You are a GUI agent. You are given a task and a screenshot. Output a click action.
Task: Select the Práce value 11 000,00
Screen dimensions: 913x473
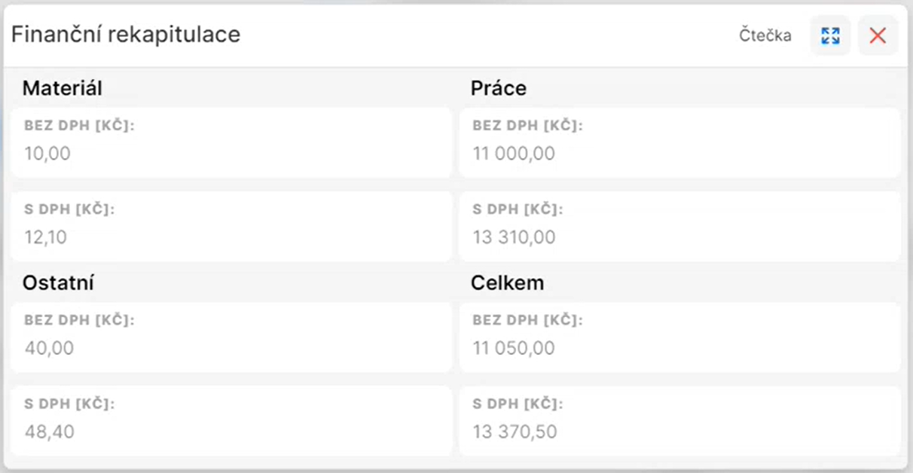click(x=514, y=154)
